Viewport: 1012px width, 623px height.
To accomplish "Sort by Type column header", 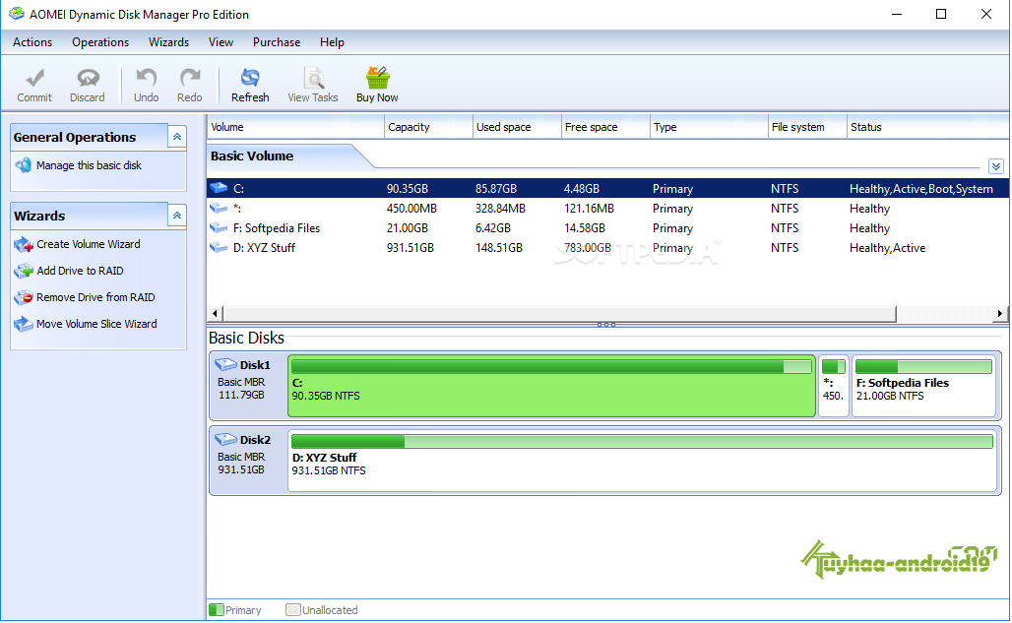I will [x=709, y=127].
